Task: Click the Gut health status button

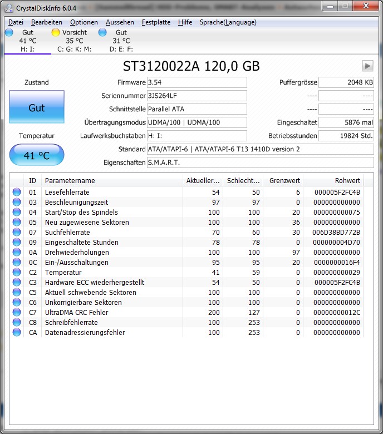Action: tap(37, 107)
